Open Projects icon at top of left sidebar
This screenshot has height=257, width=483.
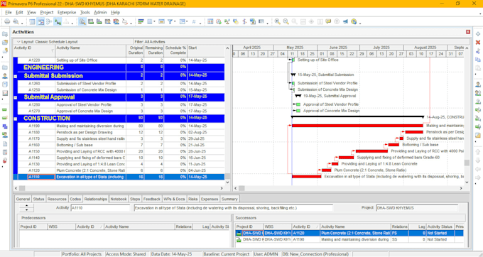coord(5,34)
